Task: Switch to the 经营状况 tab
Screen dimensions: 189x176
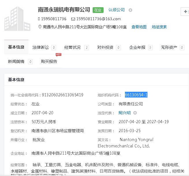Action: click(x=72, y=47)
